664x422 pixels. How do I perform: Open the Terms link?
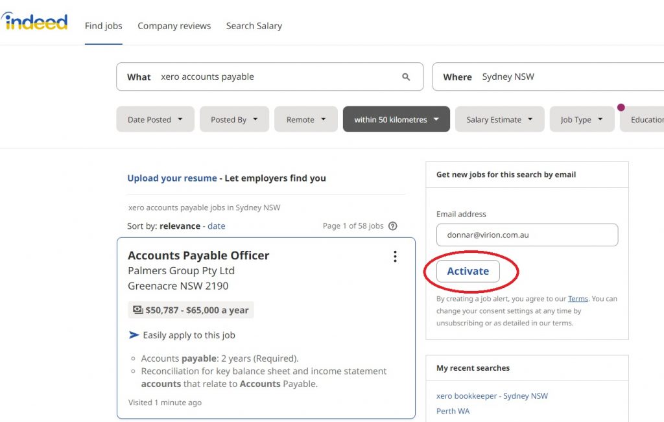click(578, 299)
